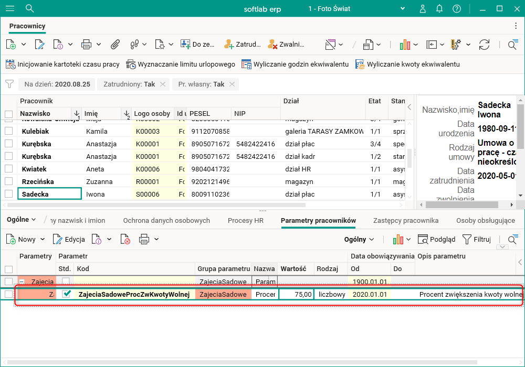Click Wyznaczanie limitu urlopowego button
Viewport: 525px width, 367px height.
[181, 64]
